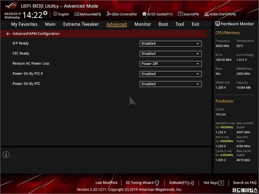
Task: Open the ErP Ready dropdown
Action: [x=171, y=44]
